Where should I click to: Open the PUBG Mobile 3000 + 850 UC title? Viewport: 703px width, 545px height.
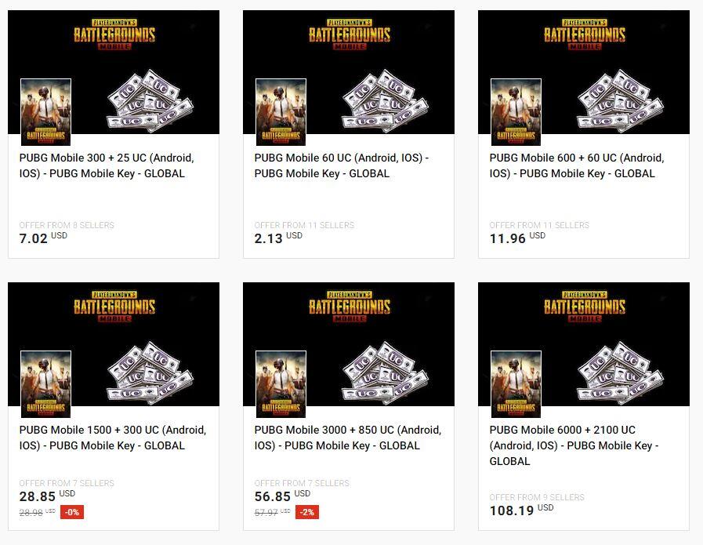click(x=348, y=438)
